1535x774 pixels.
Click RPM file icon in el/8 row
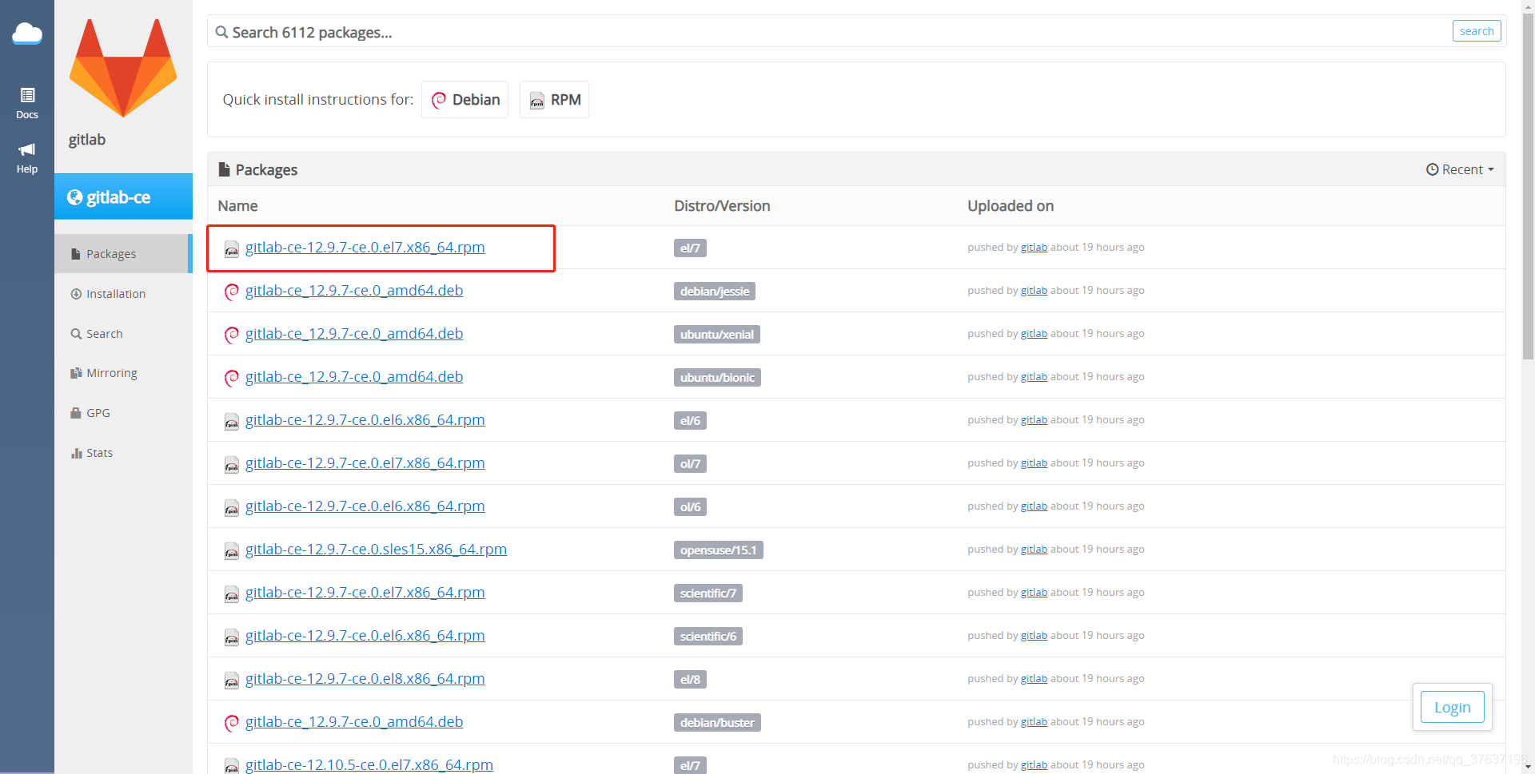coord(232,681)
